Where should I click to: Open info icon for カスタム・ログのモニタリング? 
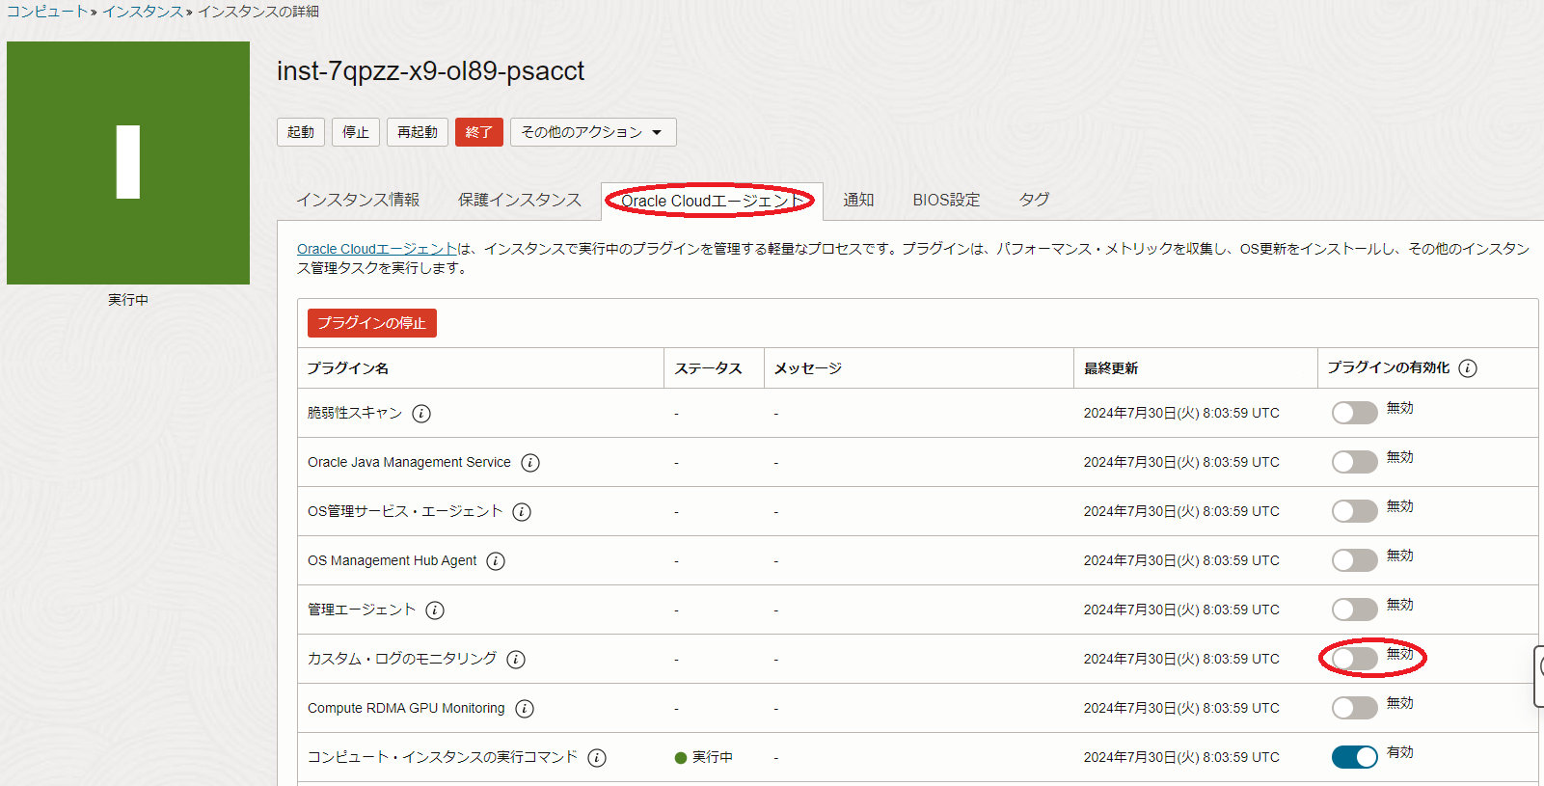click(x=516, y=660)
